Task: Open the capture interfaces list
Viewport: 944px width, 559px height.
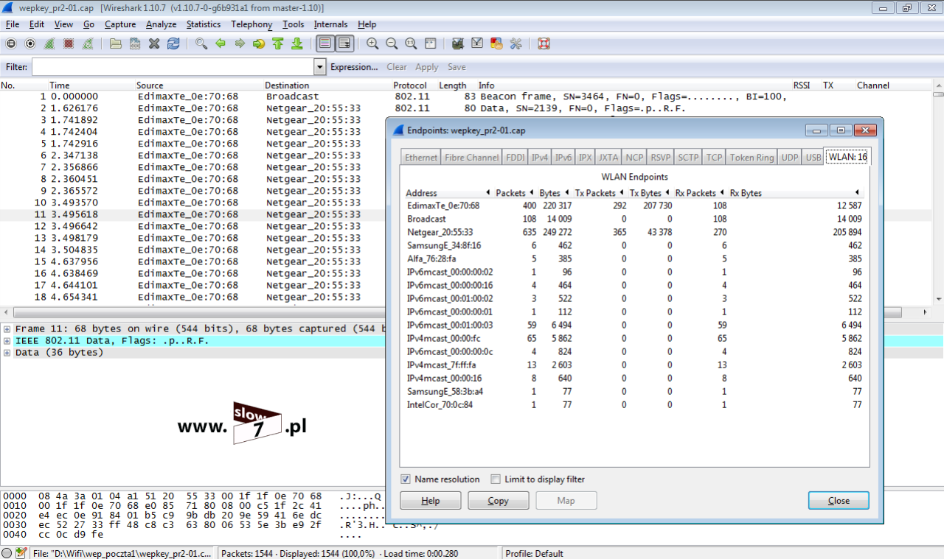Action: [11, 43]
